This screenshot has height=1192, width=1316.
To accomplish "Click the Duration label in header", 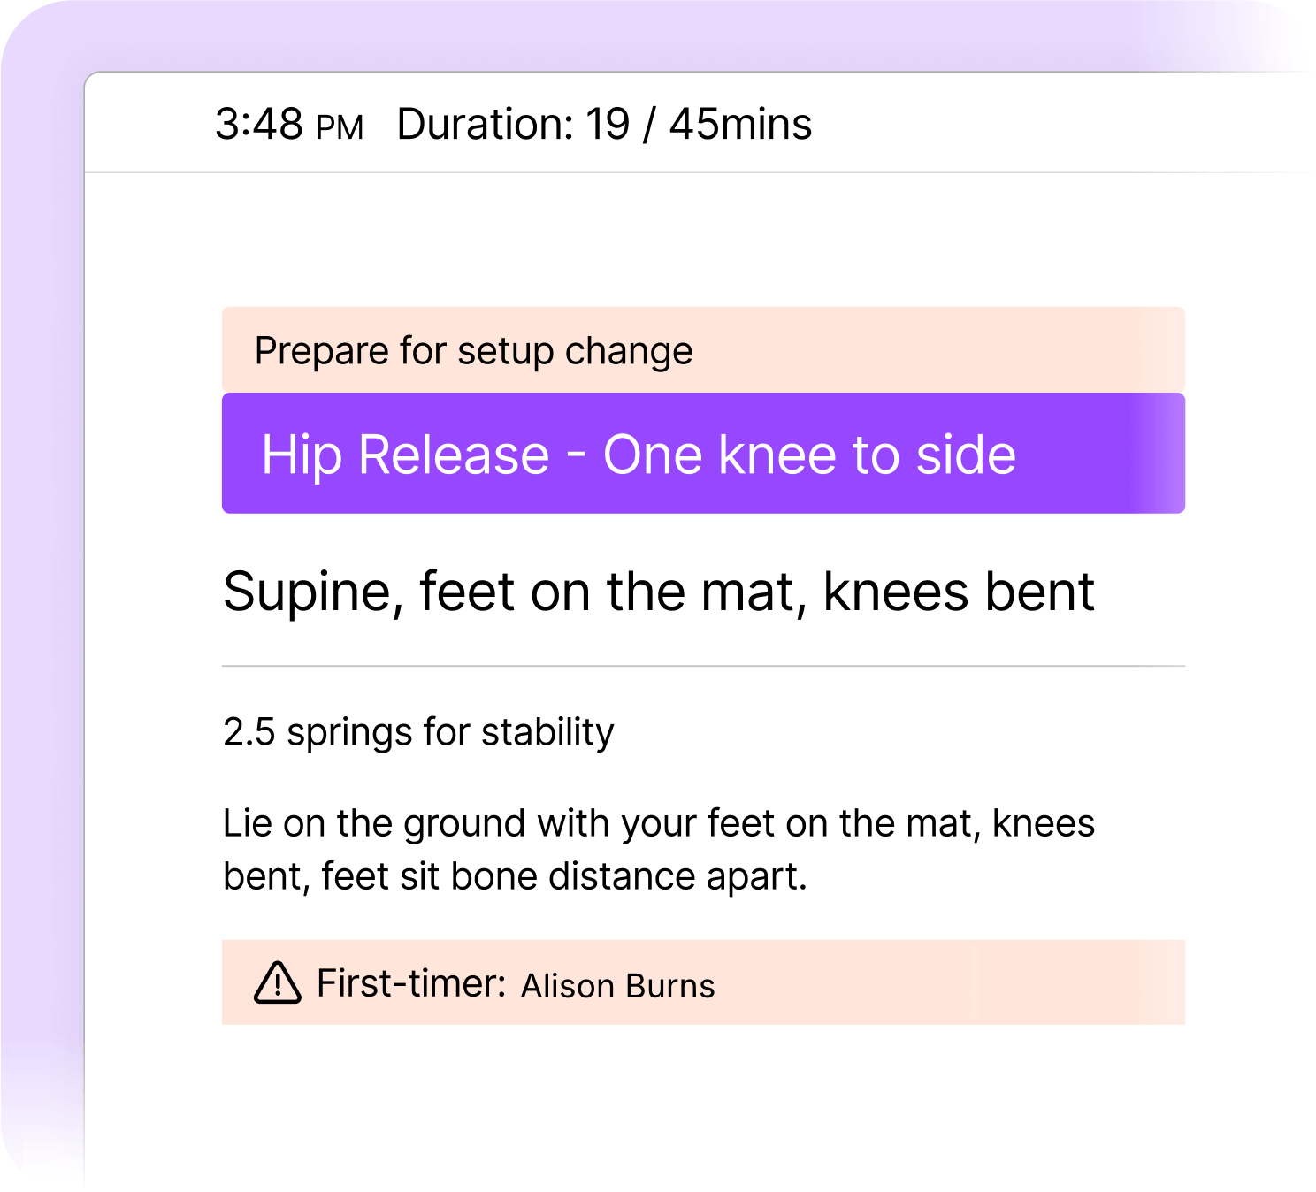I will coord(486,124).
